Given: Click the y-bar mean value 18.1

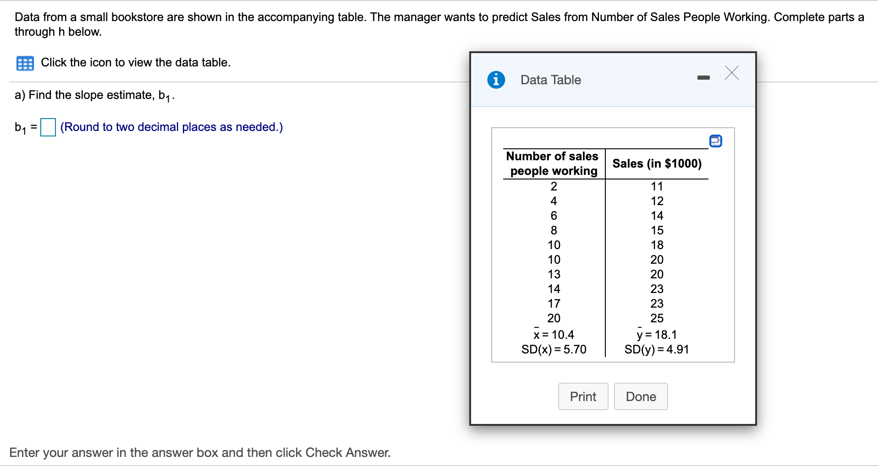Looking at the screenshot, I should [x=657, y=334].
